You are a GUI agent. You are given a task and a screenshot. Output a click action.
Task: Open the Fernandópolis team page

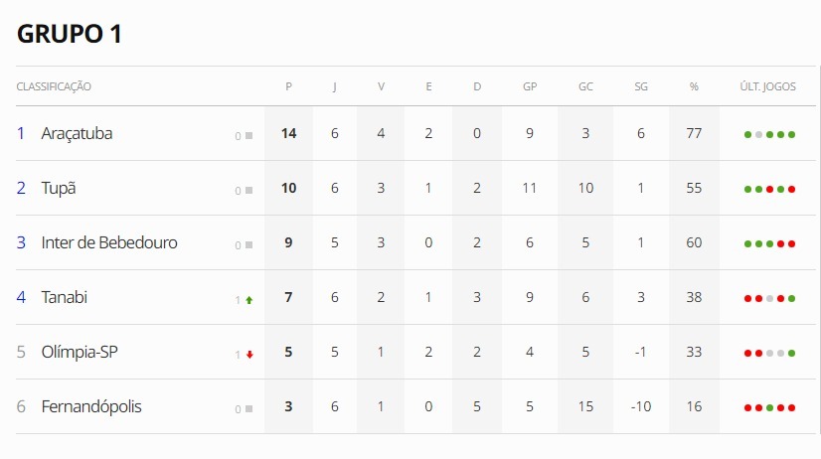(x=91, y=406)
